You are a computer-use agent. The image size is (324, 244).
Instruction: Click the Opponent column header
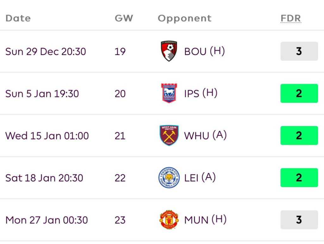click(x=184, y=18)
